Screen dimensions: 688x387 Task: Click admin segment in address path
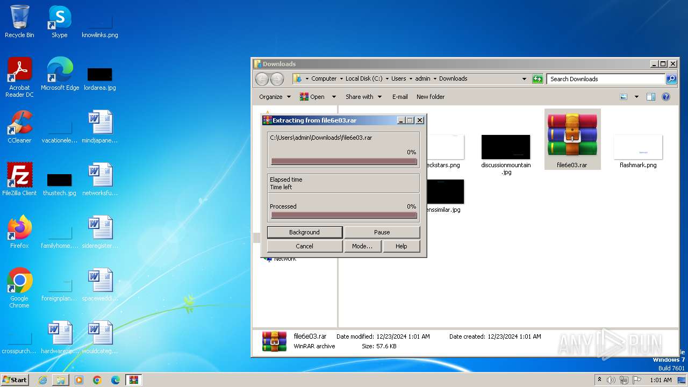coord(422,78)
